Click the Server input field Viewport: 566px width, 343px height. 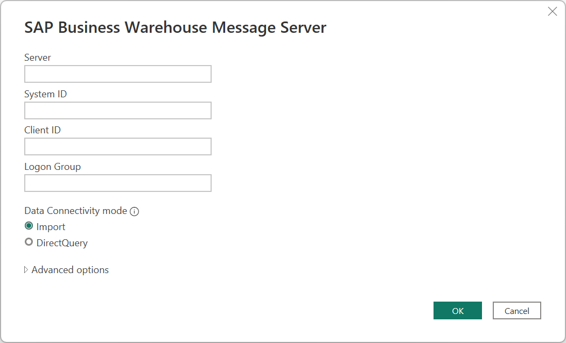[x=117, y=74]
